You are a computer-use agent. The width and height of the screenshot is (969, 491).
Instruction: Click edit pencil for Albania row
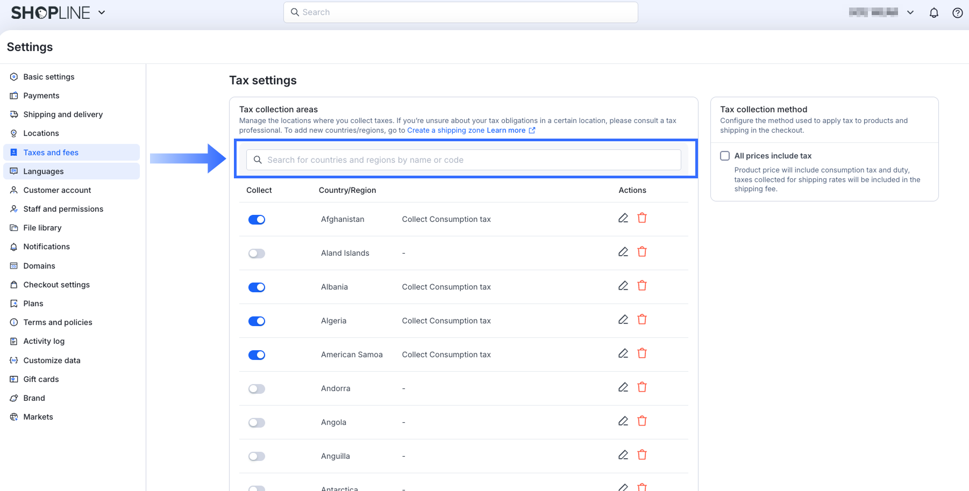point(623,286)
